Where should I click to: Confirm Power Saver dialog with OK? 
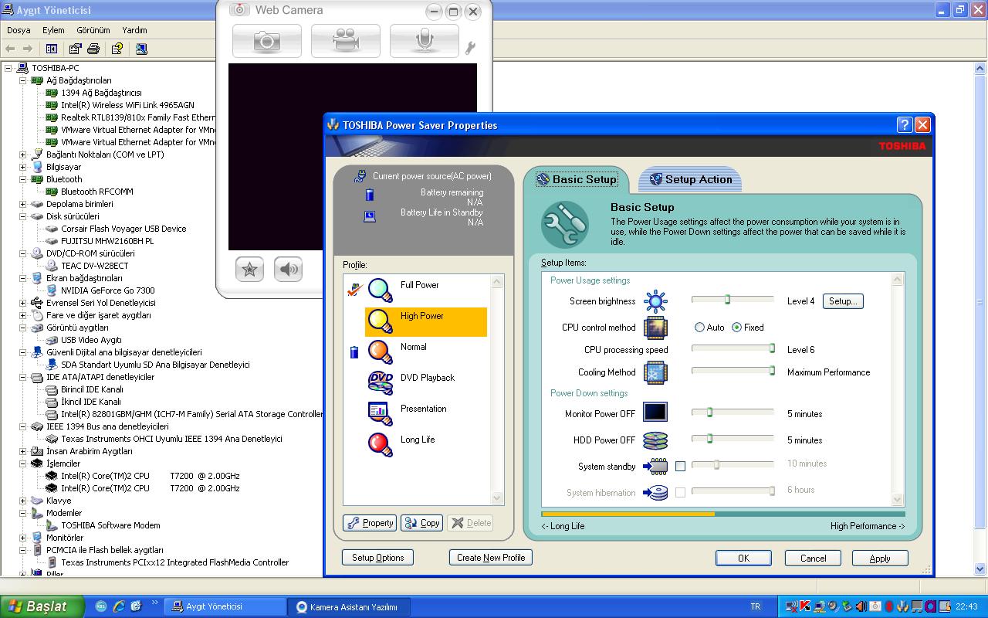743,559
